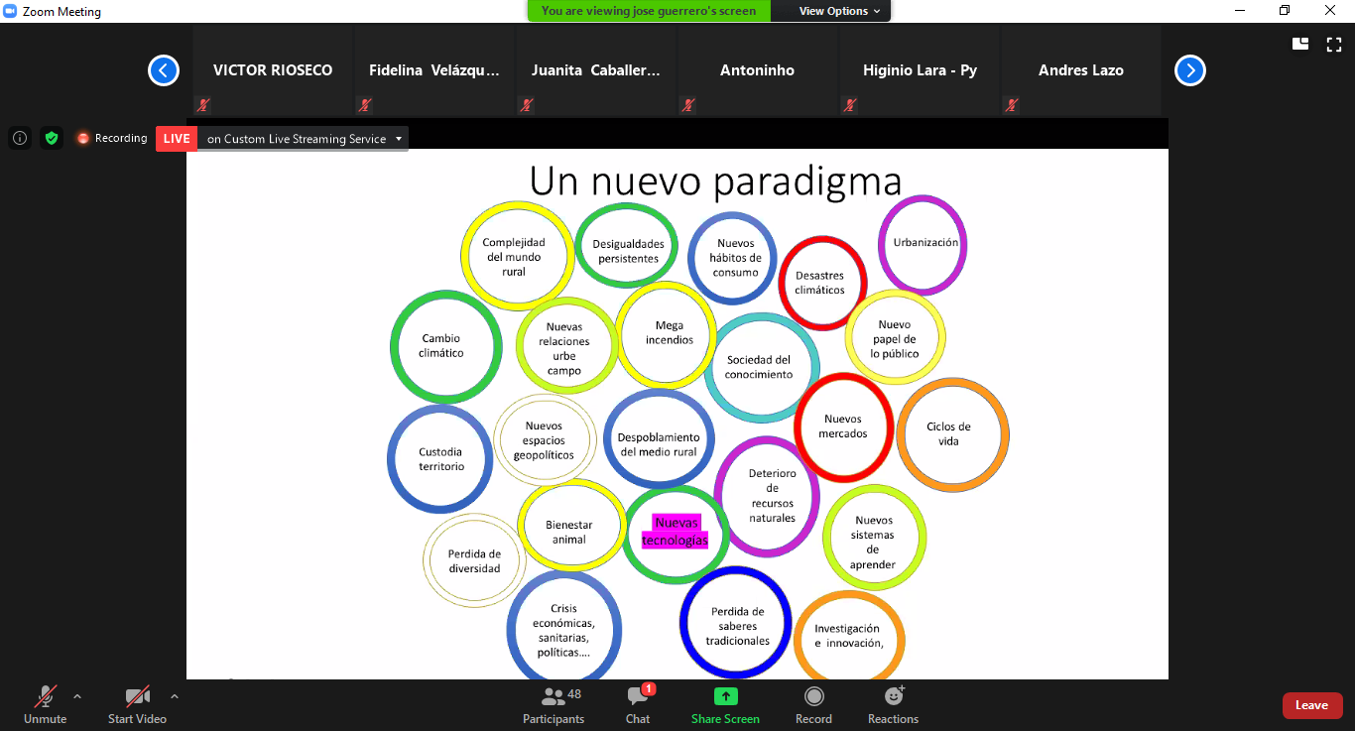Expand video options arrow beside Start Video

click(175, 696)
